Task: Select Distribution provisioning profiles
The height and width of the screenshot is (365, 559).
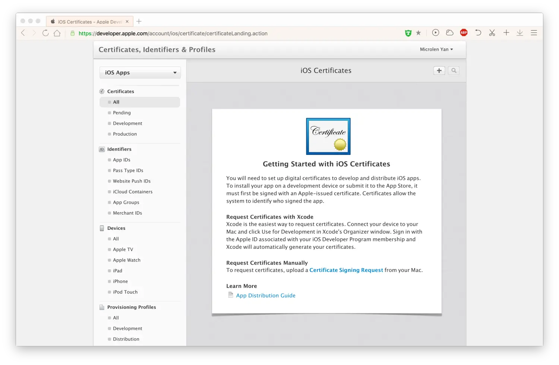Action: [x=126, y=339]
